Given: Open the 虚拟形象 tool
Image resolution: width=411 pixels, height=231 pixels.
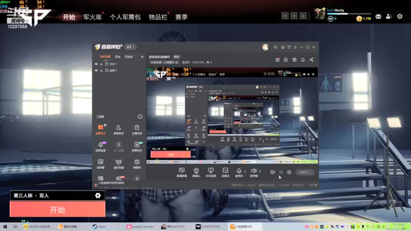Looking at the screenshot, I should coord(119,164).
